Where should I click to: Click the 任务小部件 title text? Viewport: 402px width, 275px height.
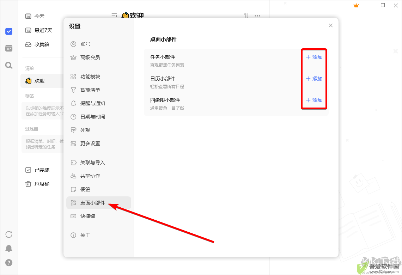click(163, 57)
